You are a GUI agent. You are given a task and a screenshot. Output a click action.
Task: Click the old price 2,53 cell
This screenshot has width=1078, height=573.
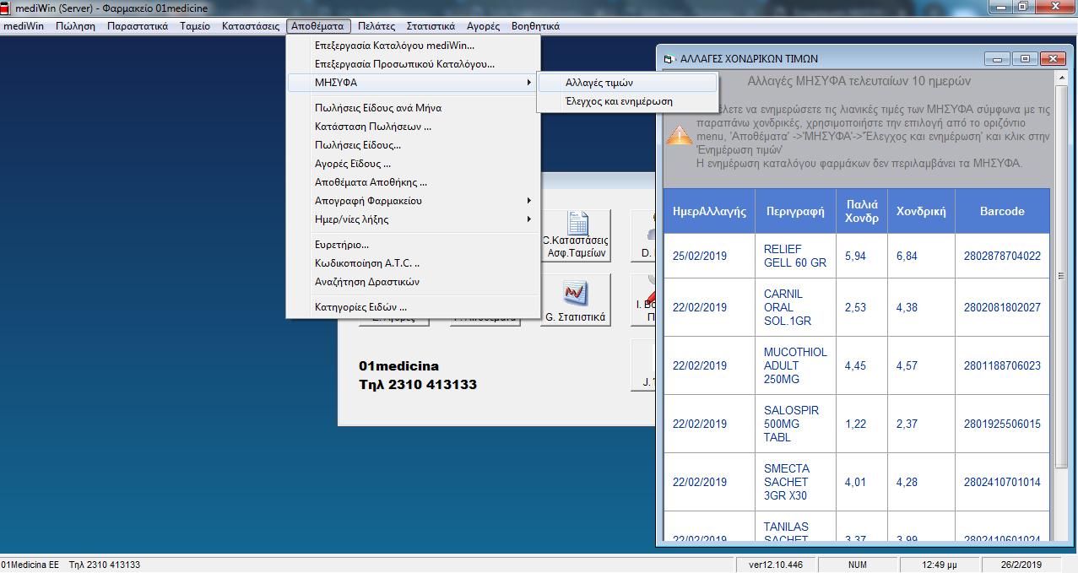coord(862,307)
